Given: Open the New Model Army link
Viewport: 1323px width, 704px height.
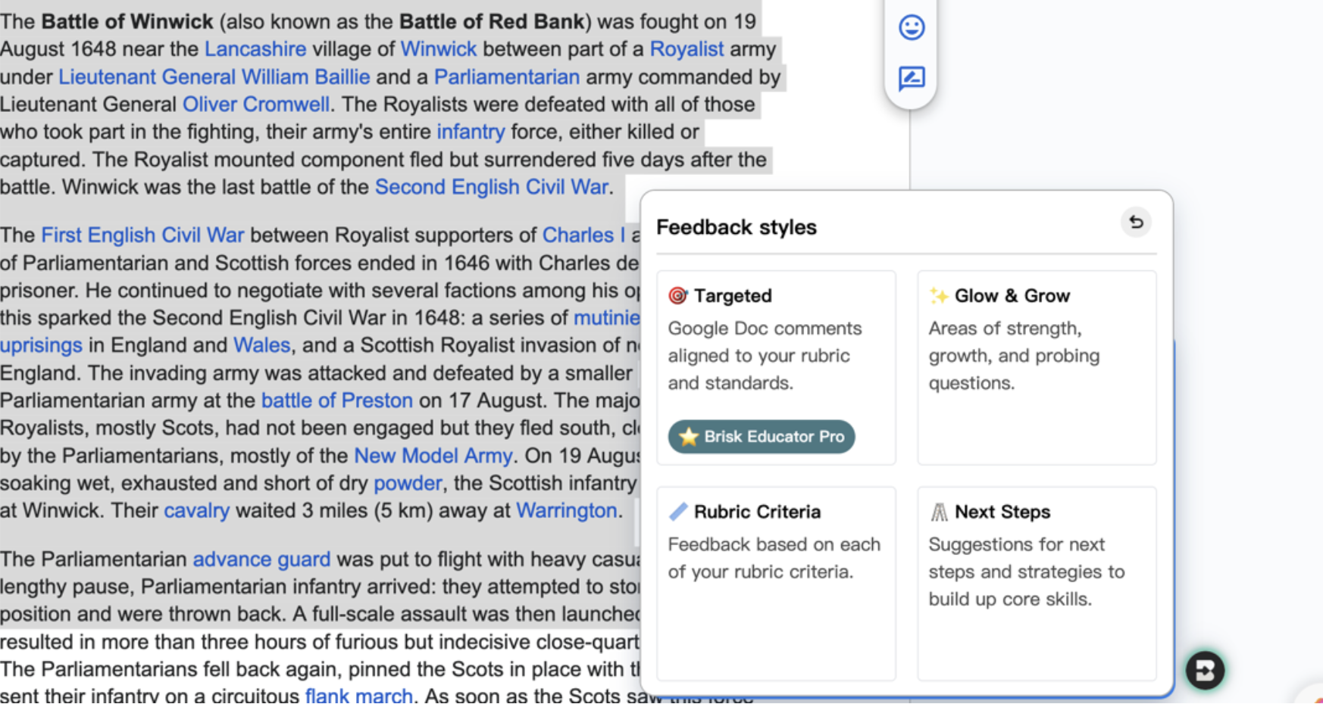Looking at the screenshot, I should click(x=433, y=456).
